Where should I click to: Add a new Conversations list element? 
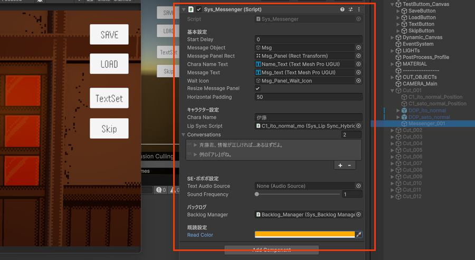click(340, 165)
